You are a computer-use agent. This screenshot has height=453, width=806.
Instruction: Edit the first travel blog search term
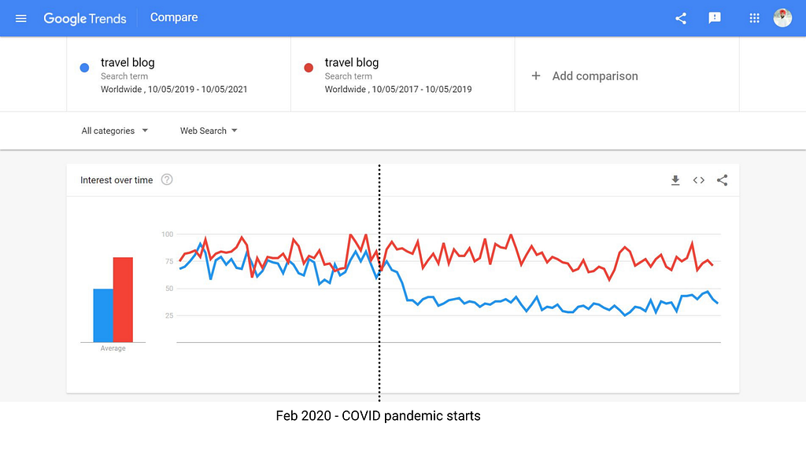(128, 63)
